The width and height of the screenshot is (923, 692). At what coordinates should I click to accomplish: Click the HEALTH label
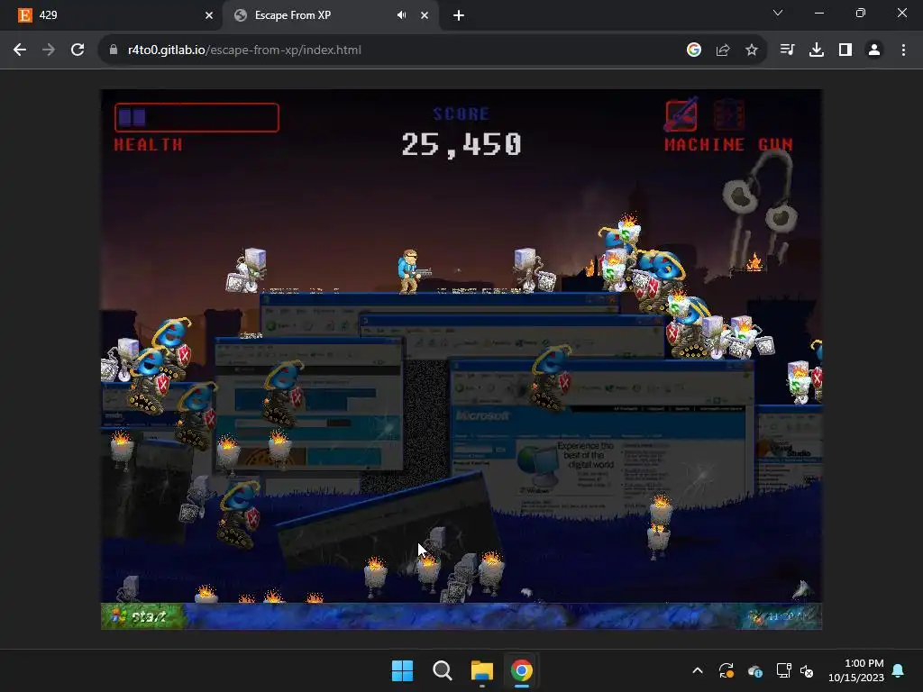(149, 145)
